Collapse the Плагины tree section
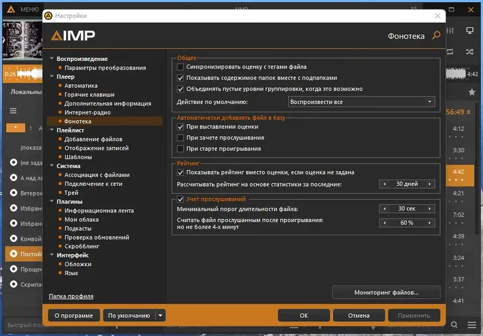This screenshot has height=336, width=483. pyautogui.click(x=52, y=201)
